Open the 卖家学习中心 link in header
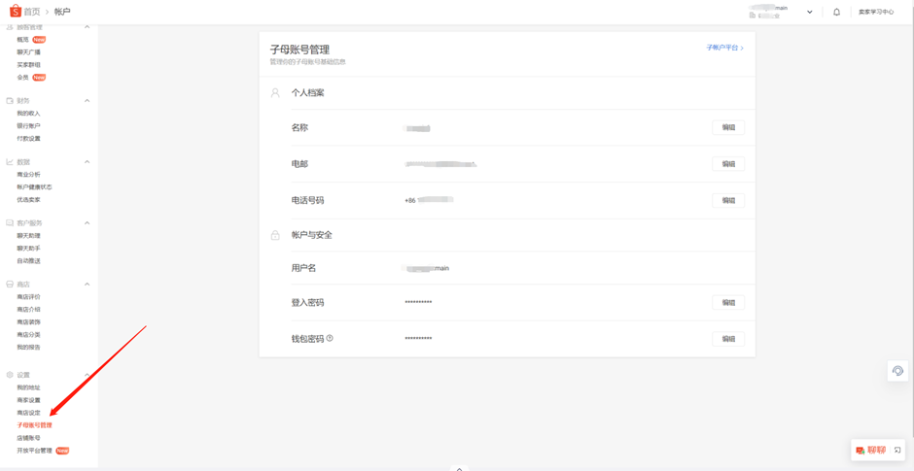The height and width of the screenshot is (471, 914). click(875, 12)
